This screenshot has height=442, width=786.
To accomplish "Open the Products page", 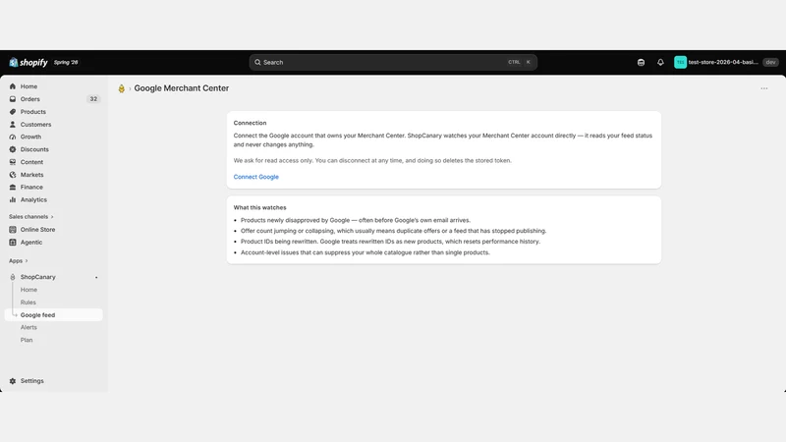I will tap(33, 112).
